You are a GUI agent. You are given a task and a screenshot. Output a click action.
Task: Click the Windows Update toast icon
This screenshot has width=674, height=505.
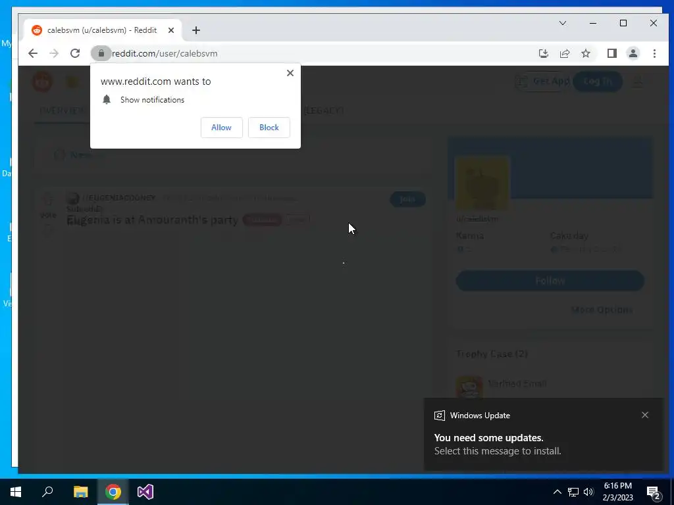point(439,416)
